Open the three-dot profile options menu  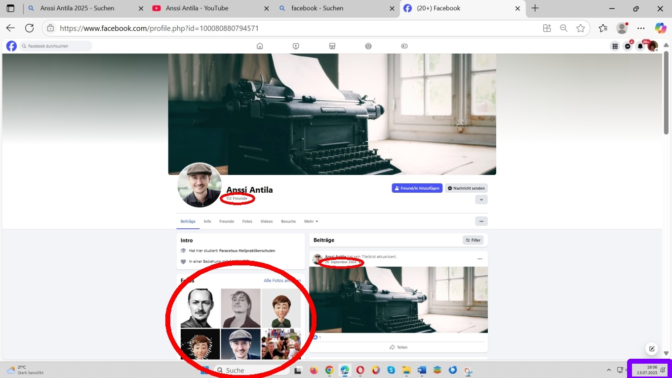coord(481,221)
